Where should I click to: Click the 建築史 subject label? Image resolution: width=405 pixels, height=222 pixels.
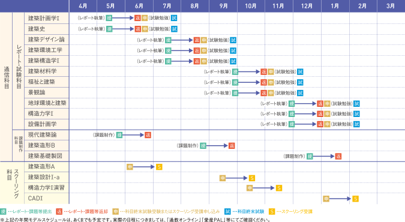tap(37, 29)
